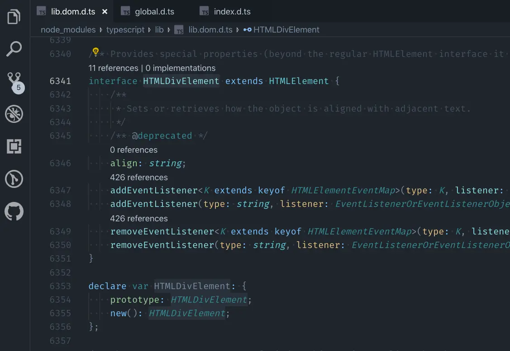Open the Search panel

pyautogui.click(x=14, y=49)
